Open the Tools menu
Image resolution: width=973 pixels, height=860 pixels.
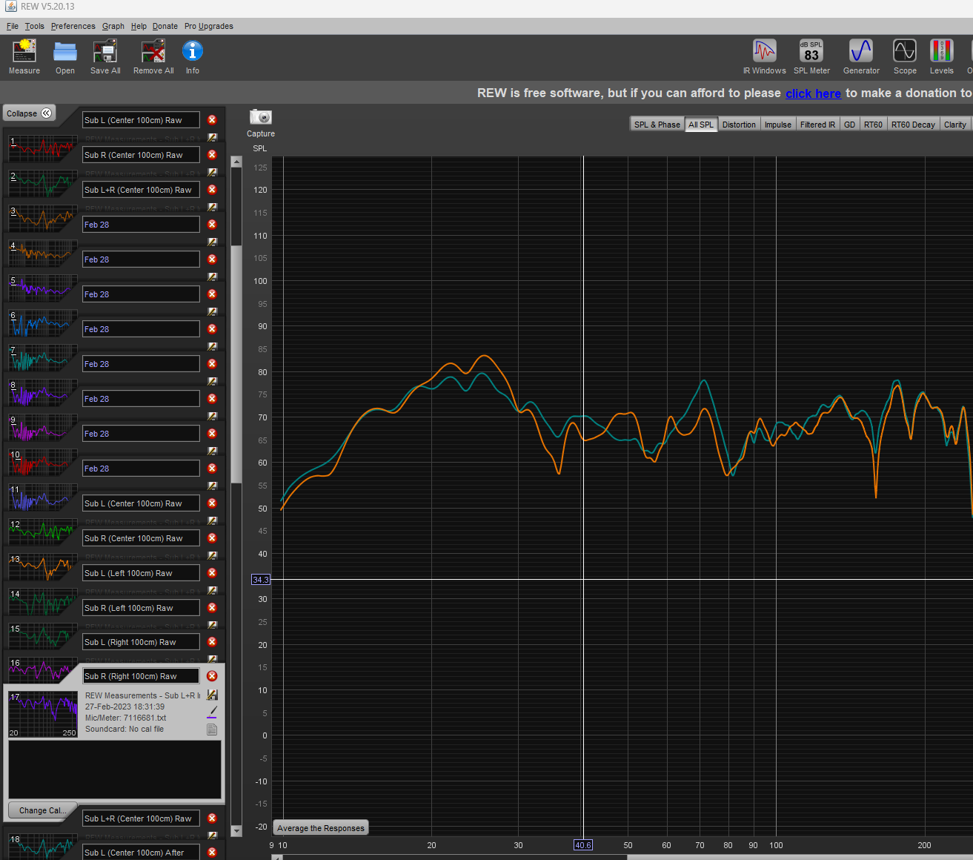(34, 26)
